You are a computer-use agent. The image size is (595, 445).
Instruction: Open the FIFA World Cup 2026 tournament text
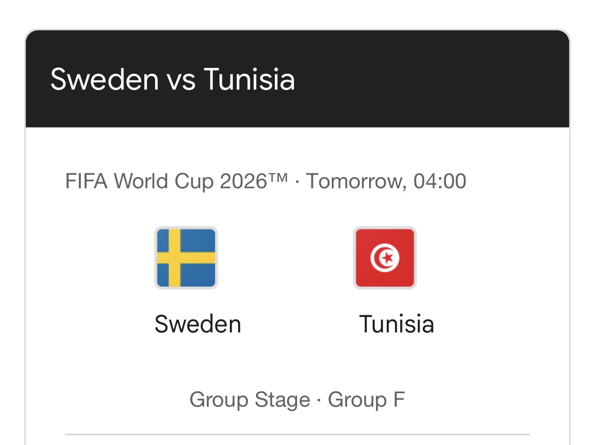[x=176, y=181]
